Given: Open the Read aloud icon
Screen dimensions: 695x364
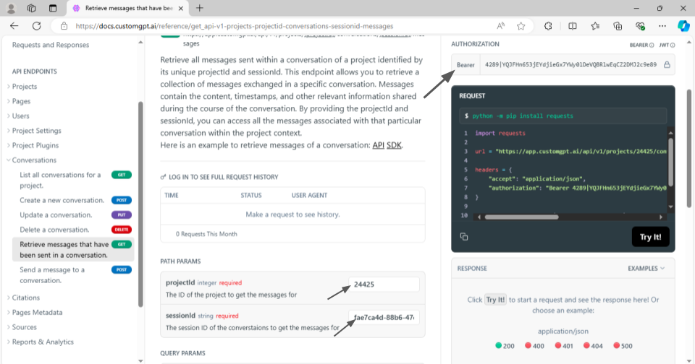Looking at the screenshot, I should (500, 26).
